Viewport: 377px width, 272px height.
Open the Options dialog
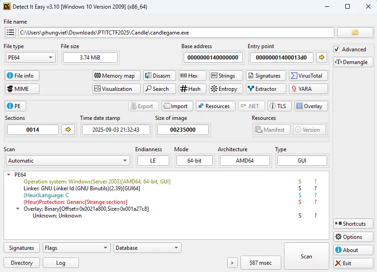click(353, 237)
